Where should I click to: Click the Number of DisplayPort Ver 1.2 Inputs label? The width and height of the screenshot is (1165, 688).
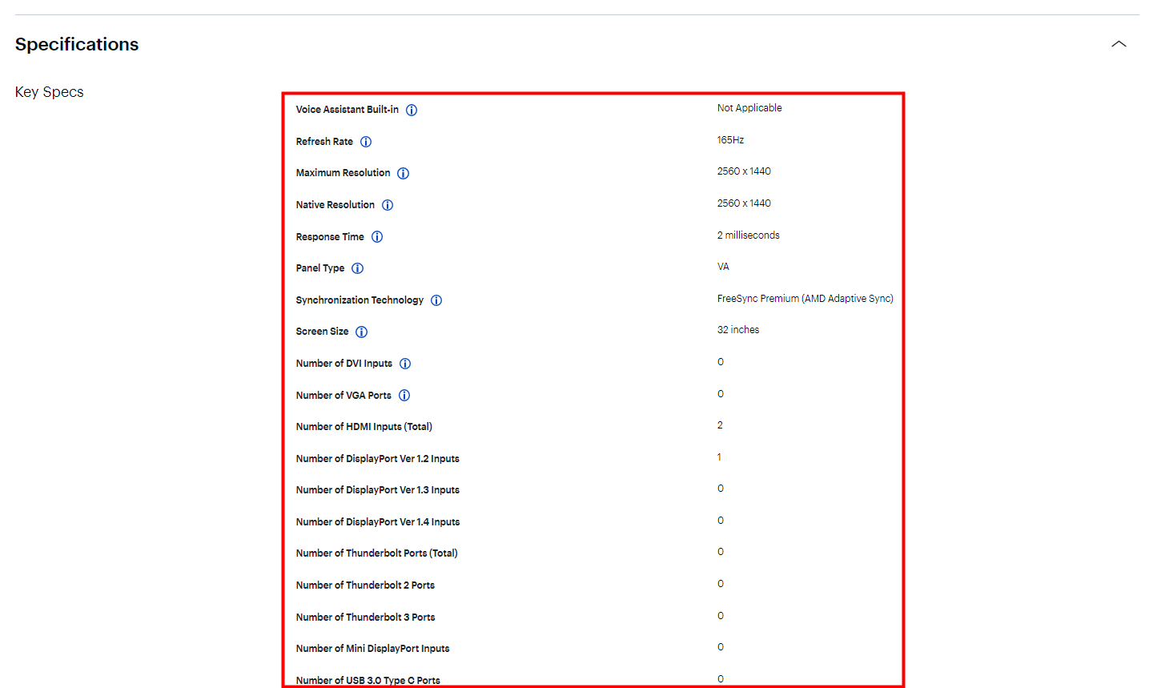[x=377, y=459]
